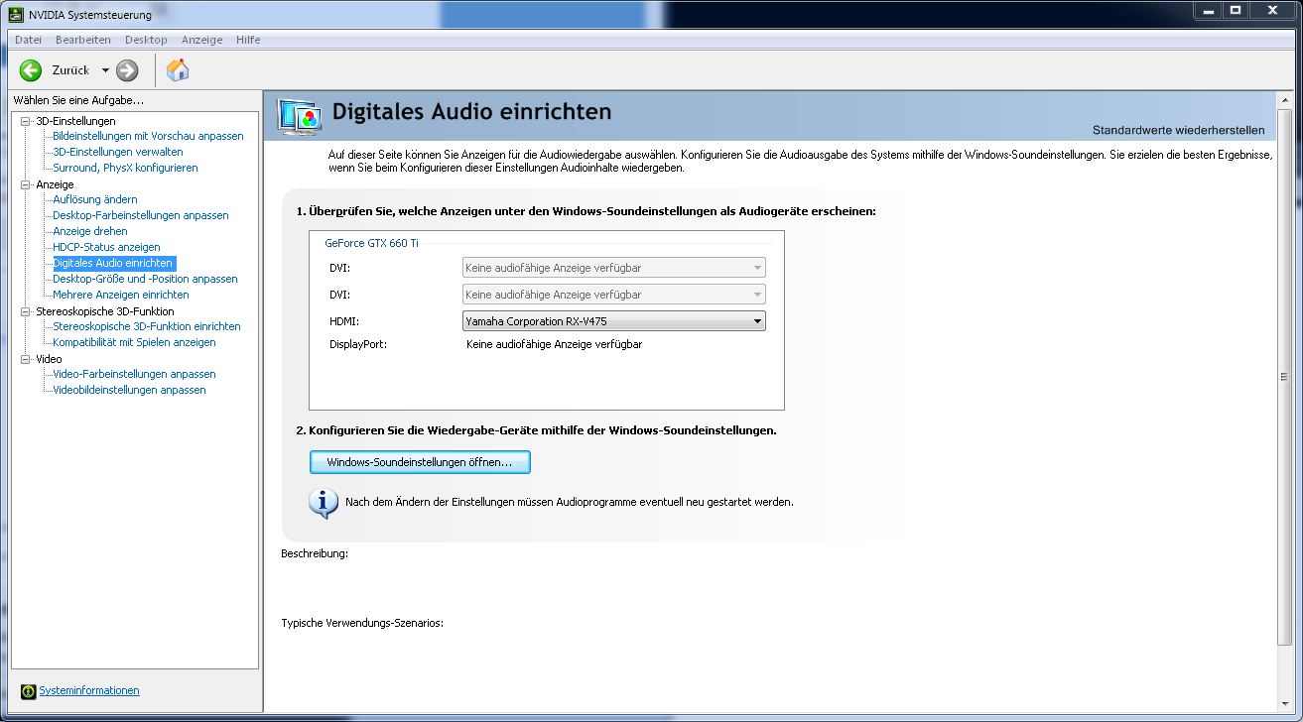The width and height of the screenshot is (1303, 722).
Task: Click Typische Verwendungs-Szenarios label
Action: pyautogui.click(x=361, y=623)
